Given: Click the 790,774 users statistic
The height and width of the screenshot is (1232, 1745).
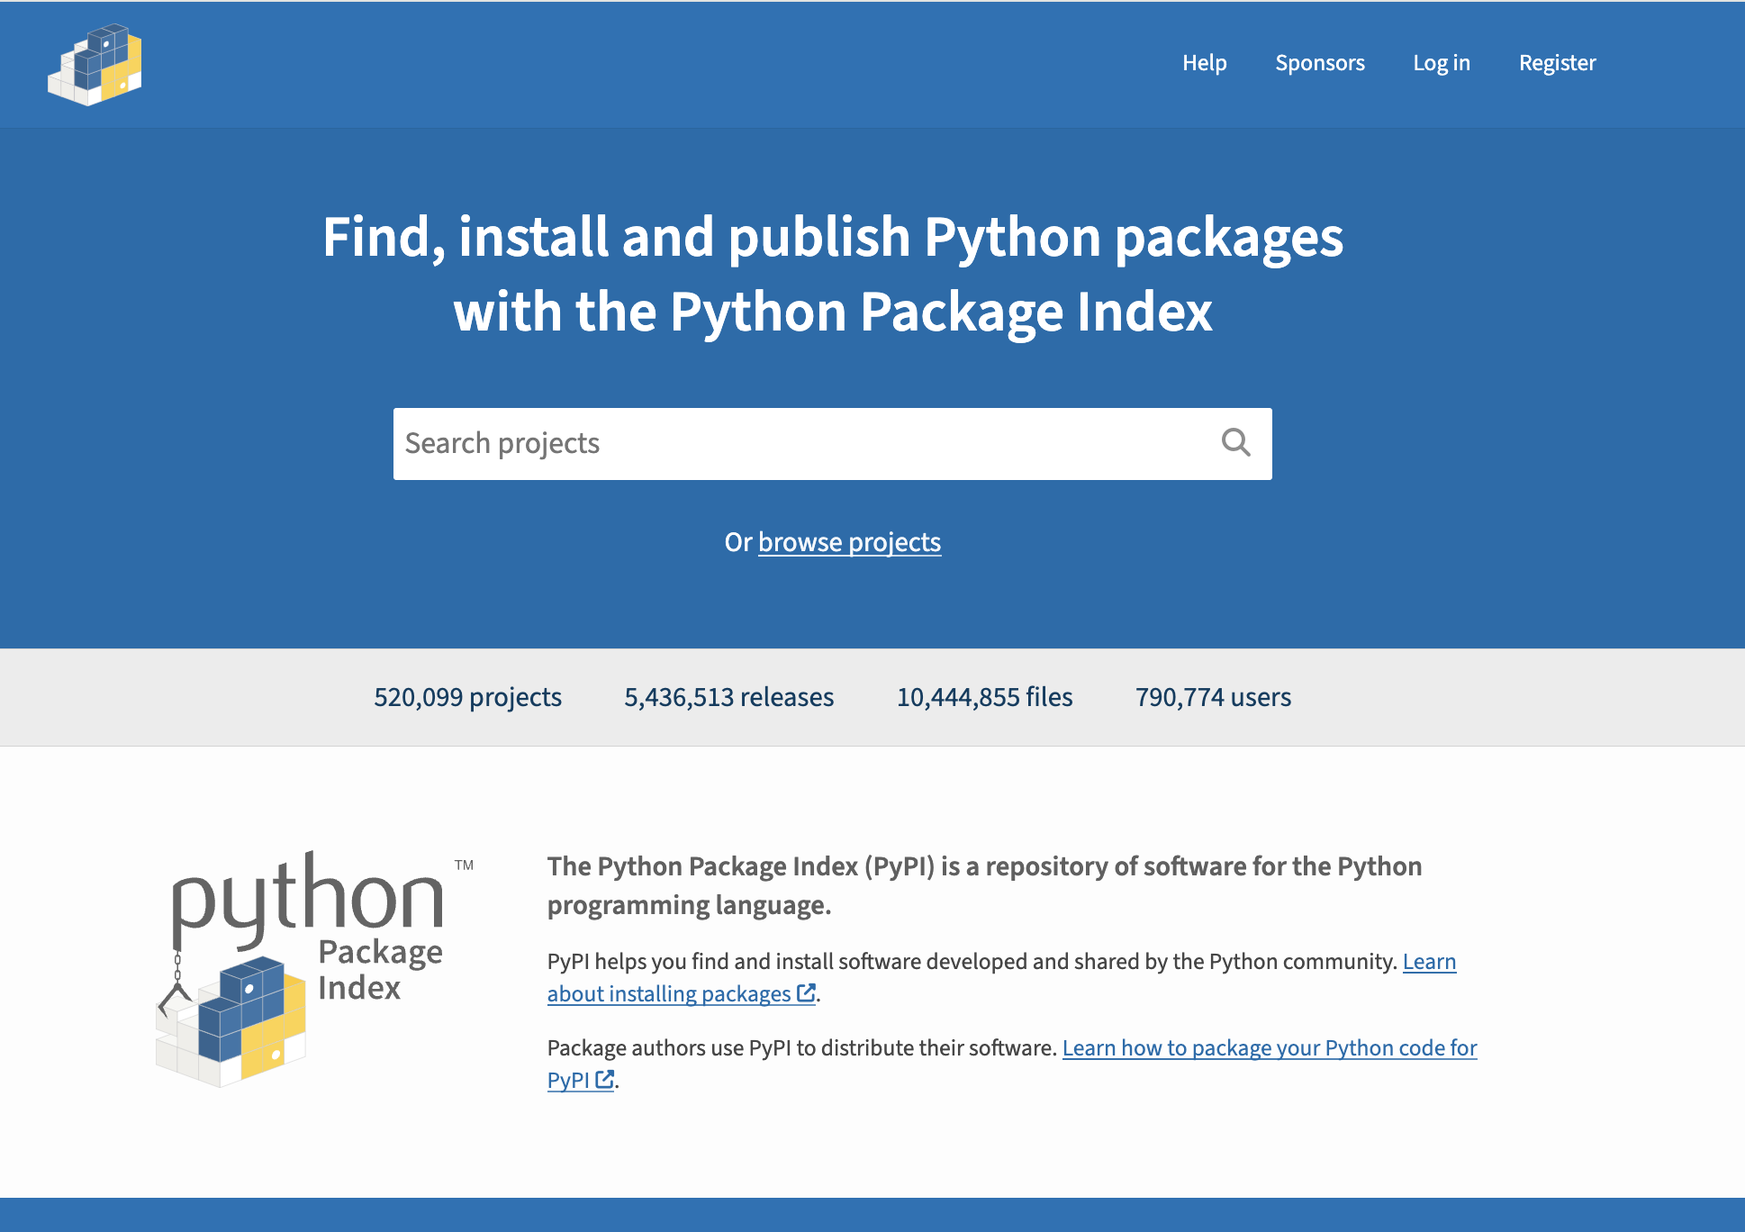Looking at the screenshot, I should pos(1213,697).
